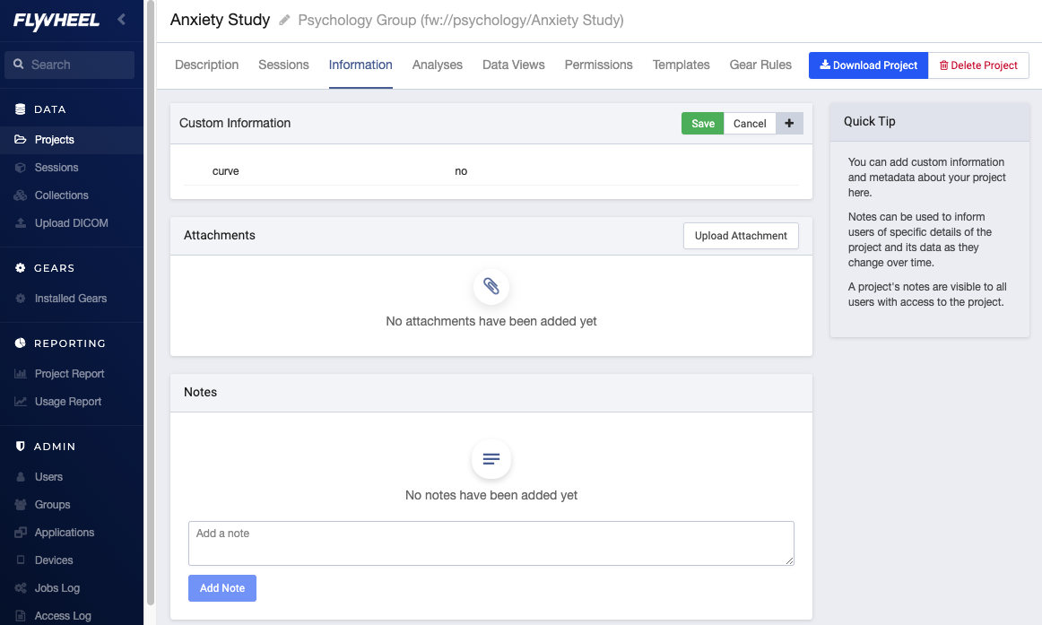Collapse the Flywheel sidebar with chevron
Viewport: 1042px width, 625px height.
coord(122,19)
